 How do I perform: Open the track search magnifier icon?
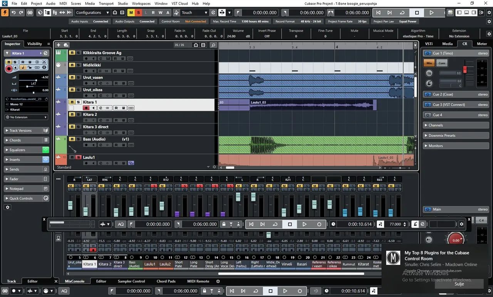pos(213,45)
